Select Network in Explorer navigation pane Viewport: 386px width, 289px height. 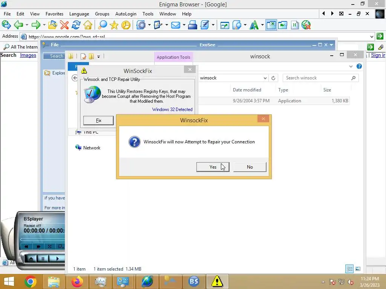(x=88, y=148)
